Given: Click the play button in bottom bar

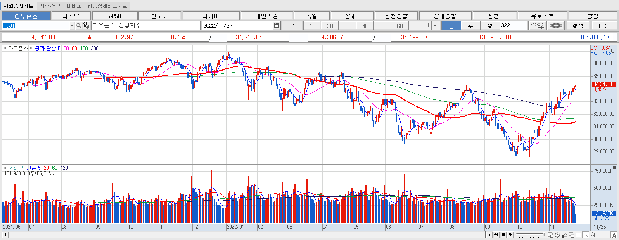Looking at the screenshot, I should (489, 235).
